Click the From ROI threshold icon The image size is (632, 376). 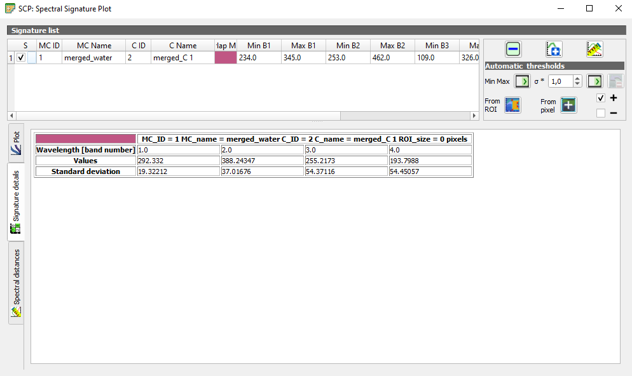click(512, 105)
